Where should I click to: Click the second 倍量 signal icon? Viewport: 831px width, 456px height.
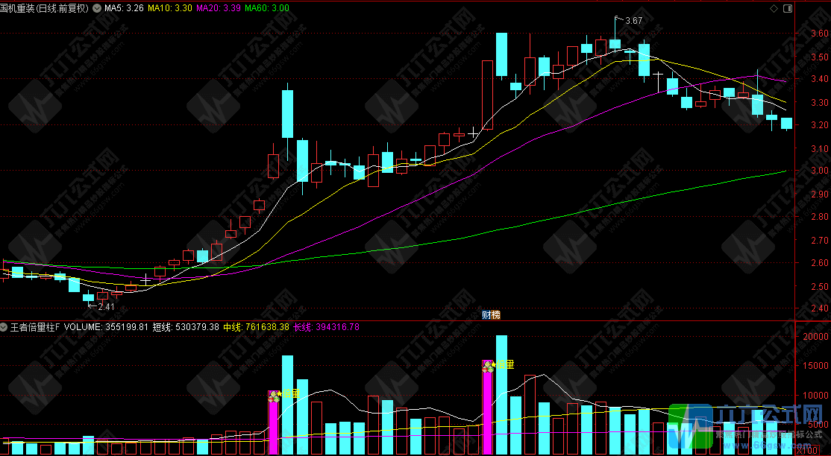(488, 366)
